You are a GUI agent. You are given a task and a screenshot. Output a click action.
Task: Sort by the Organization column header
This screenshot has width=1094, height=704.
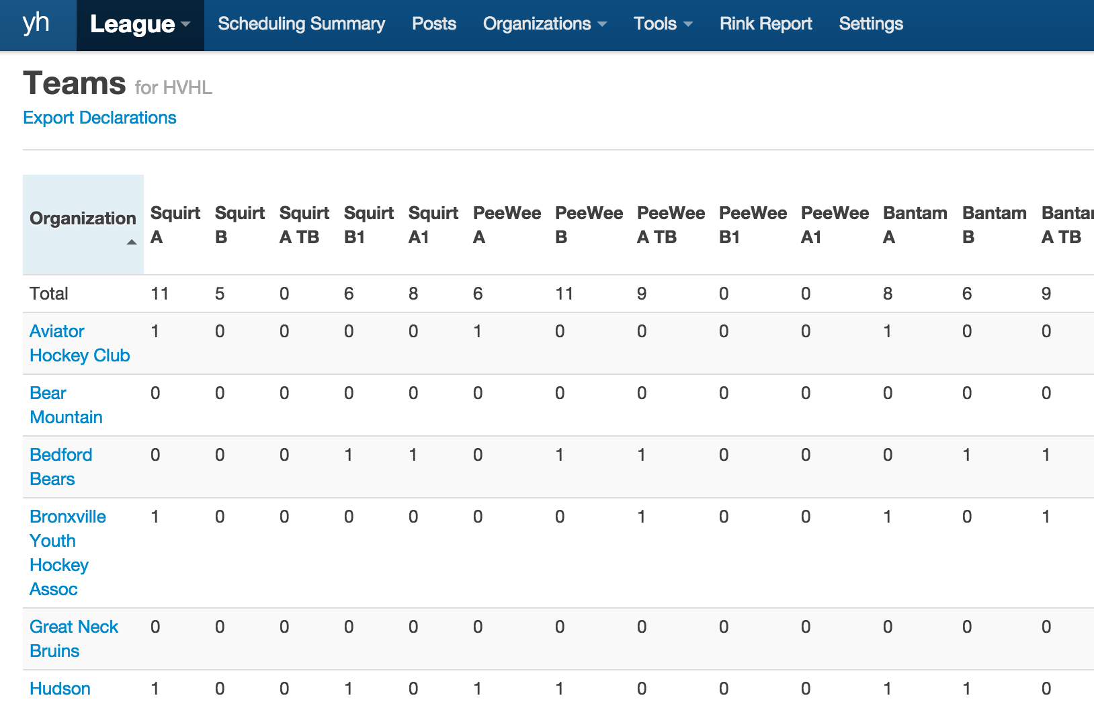click(82, 218)
